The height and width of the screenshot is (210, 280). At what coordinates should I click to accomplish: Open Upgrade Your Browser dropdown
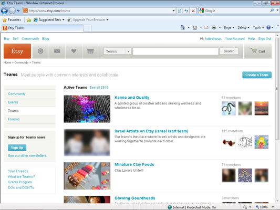88,20
